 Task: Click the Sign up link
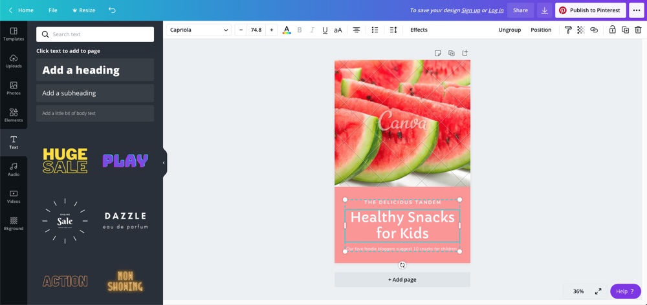click(471, 10)
